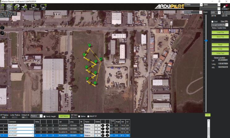Screen dimensions: 230x138
Task: Move waypoint row 5 down with arrow
Action: (x=107, y=129)
